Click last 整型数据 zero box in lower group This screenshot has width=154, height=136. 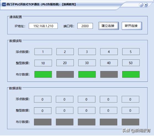tap(130, 111)
